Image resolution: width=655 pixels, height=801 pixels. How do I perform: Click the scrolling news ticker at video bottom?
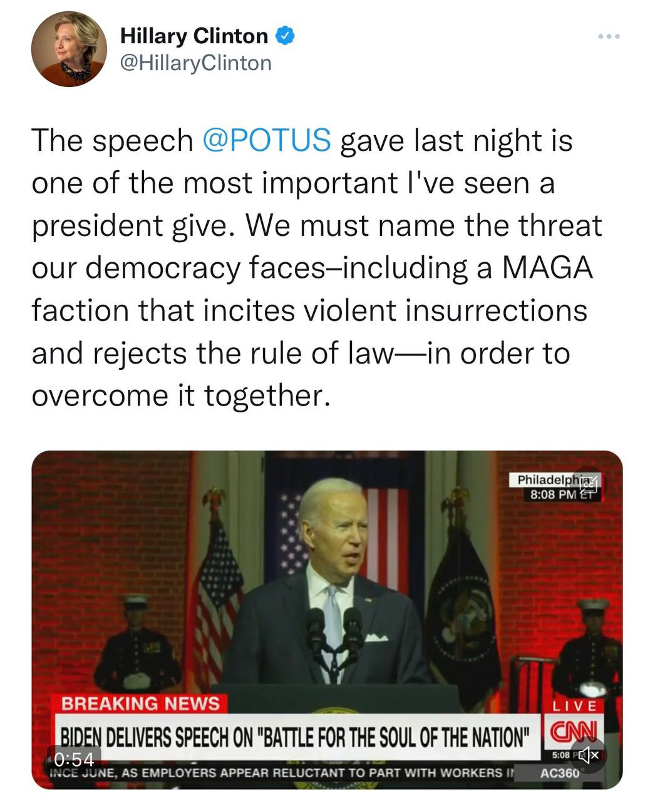click(x=282, y=773)
